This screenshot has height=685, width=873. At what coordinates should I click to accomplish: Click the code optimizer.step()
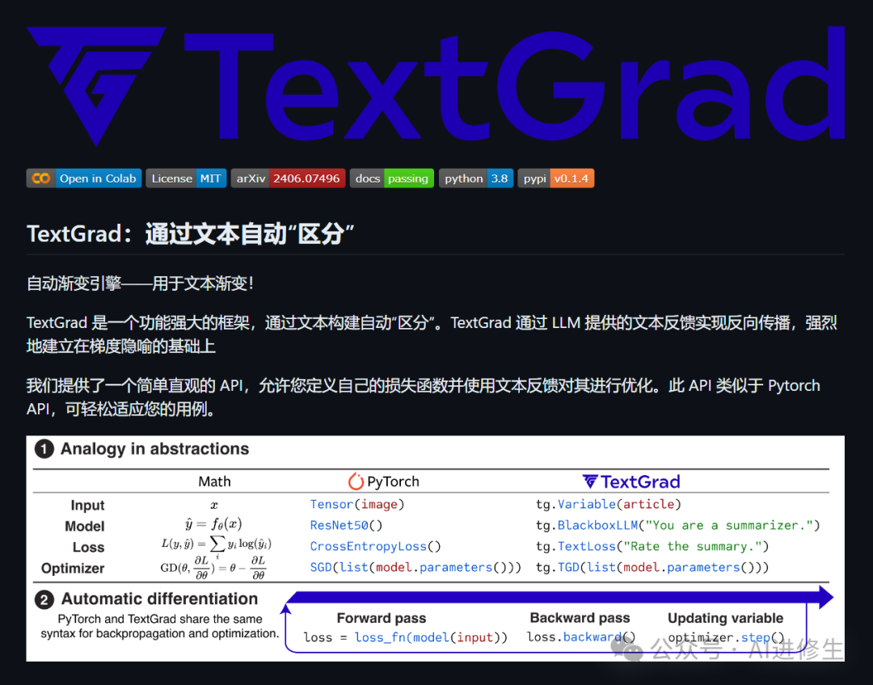[726, 637]
